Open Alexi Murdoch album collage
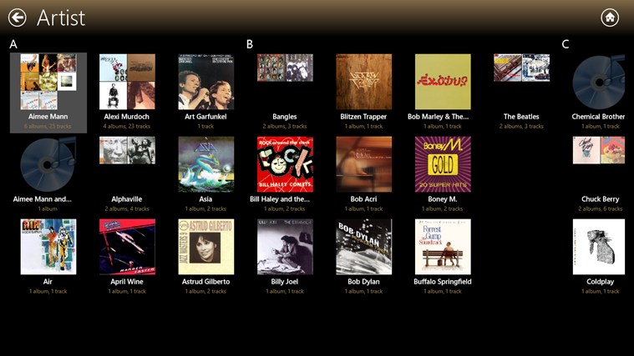The height and width of the screenshot is (356, 634). pos(127,82)
